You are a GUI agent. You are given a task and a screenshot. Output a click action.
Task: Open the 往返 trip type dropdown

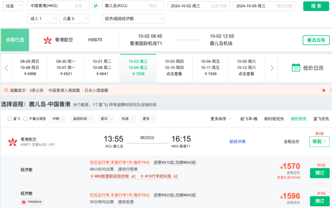click(x=13, y=6)
